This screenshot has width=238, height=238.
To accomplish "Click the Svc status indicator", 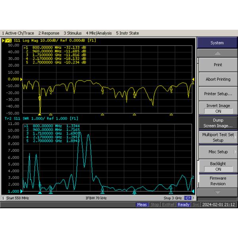I will tap(196, 205).
